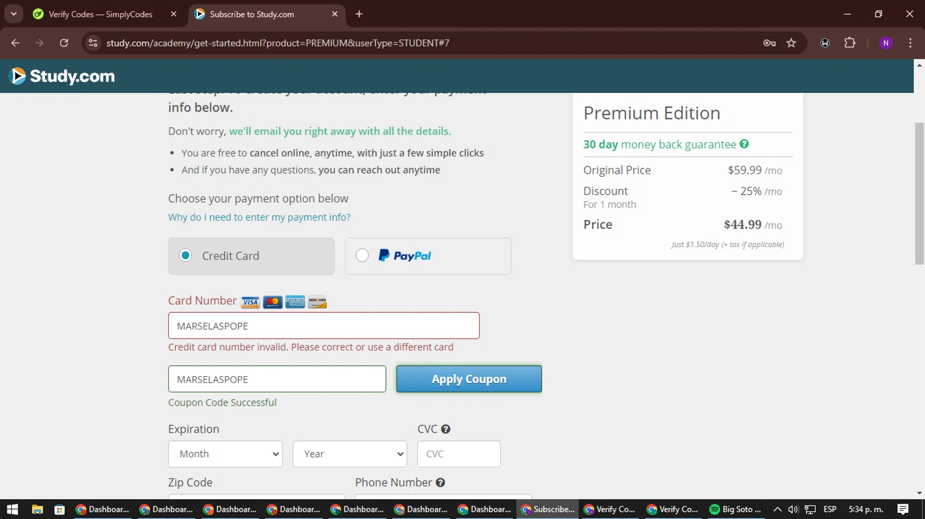Open File Explorer from the taskbar
Image resolution: width=925 pixels, height=519 pixels.
[x=38, y=509]
